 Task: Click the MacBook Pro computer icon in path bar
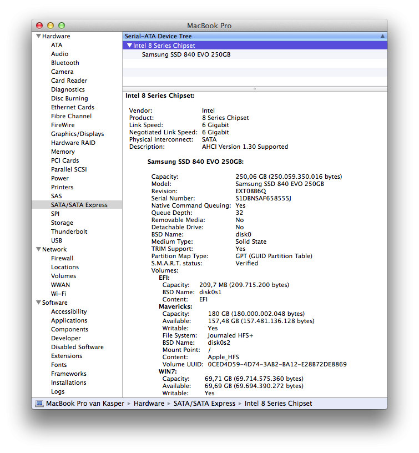click(39, 404)
